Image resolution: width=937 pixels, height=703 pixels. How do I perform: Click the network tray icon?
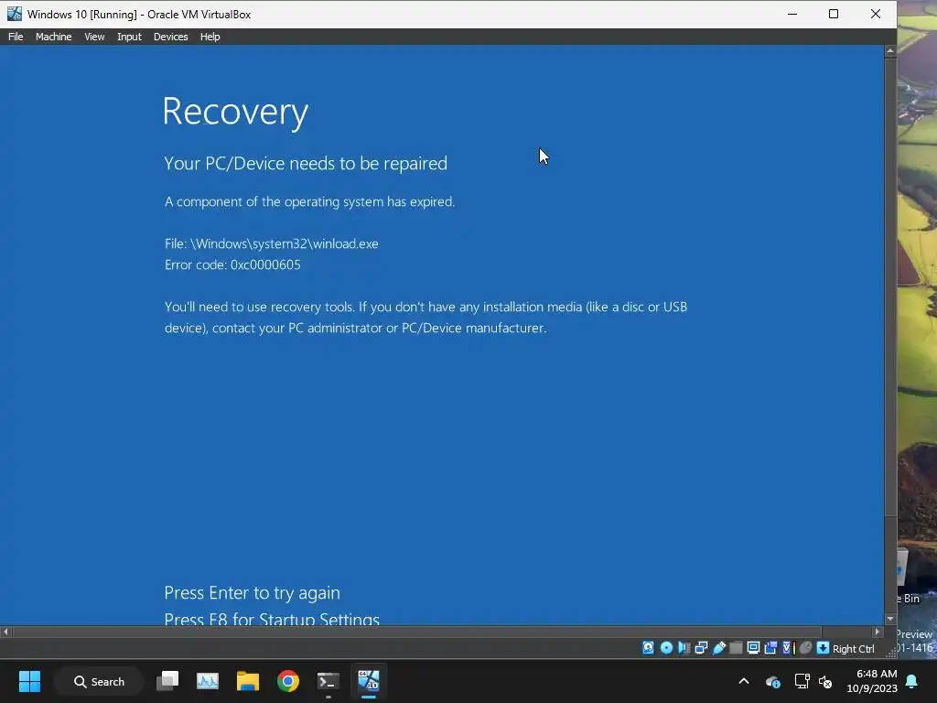pos(802,681)
